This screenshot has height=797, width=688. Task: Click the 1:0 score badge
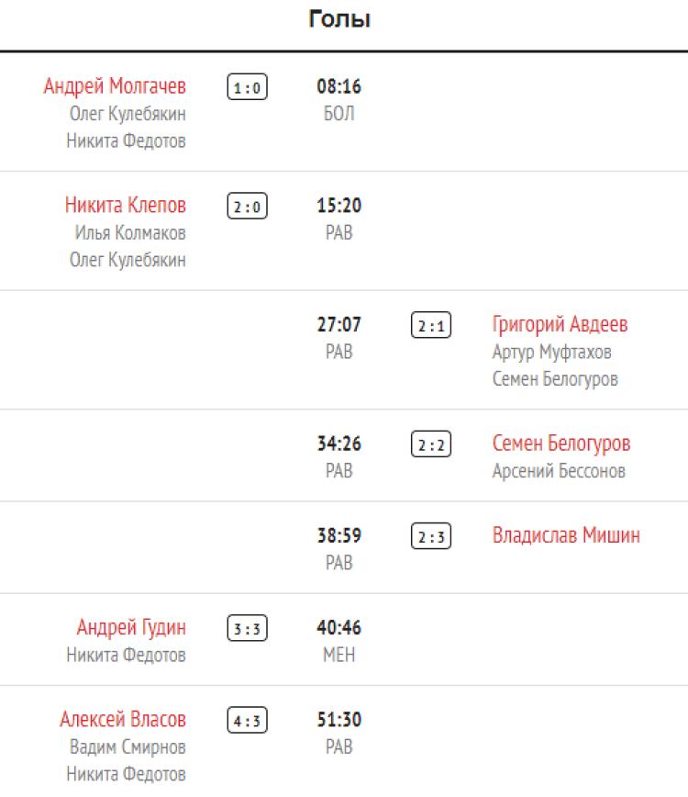247,88
